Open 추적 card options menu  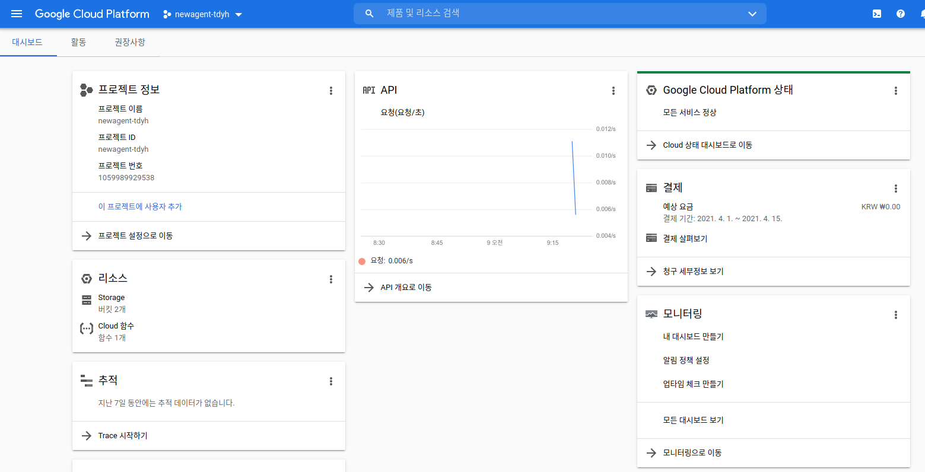click(331, 381)
